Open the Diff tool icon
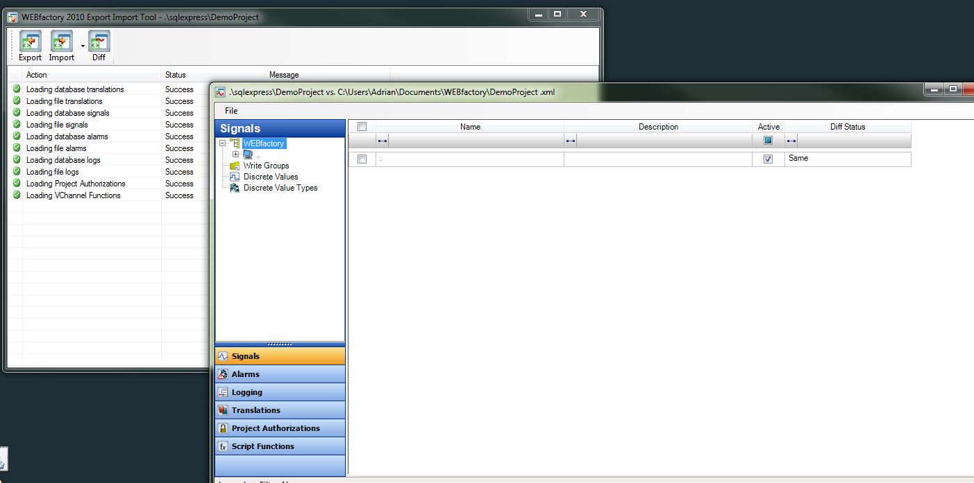 click(99, 42)
